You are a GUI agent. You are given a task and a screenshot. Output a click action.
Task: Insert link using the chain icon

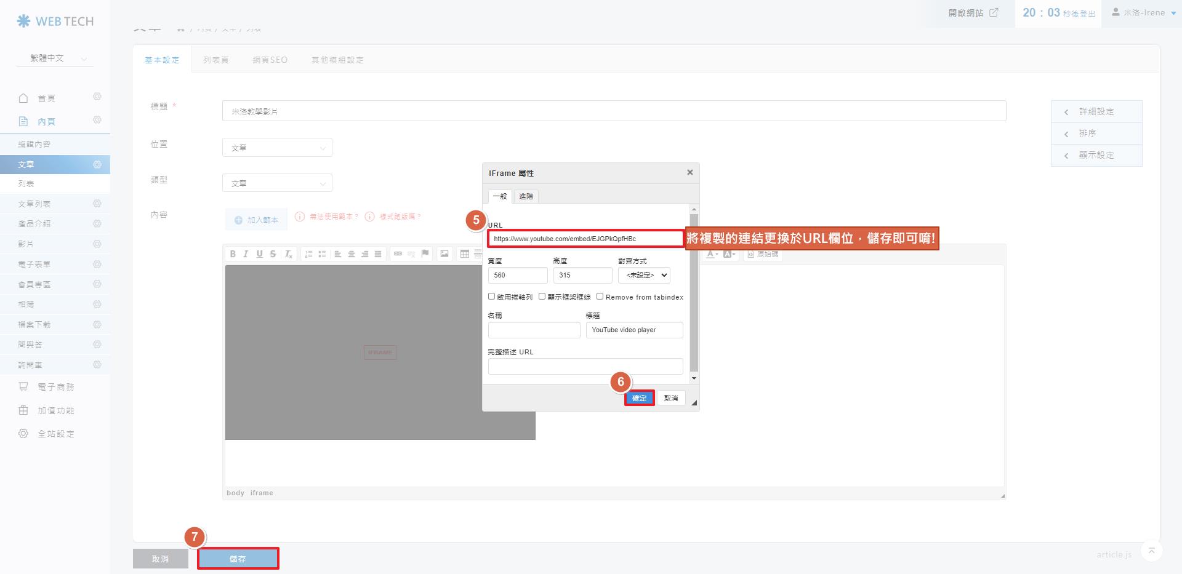pos(398,254)
